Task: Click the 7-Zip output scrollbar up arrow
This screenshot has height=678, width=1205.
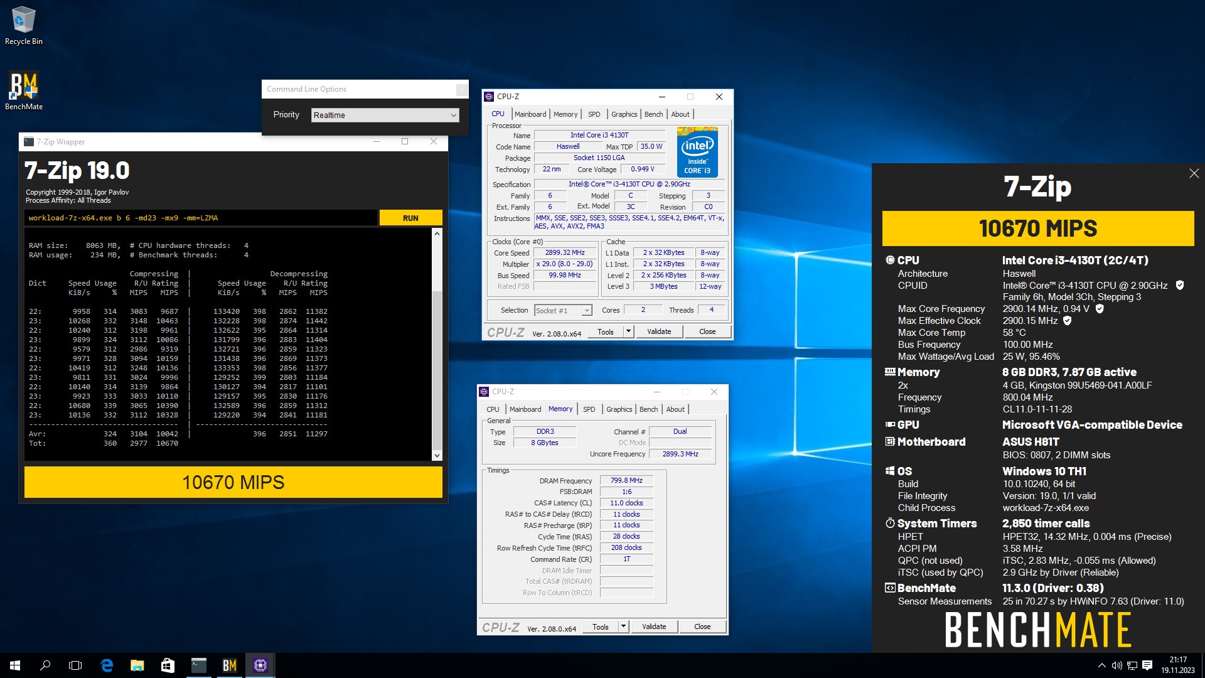Action: [x=437, y=234]
